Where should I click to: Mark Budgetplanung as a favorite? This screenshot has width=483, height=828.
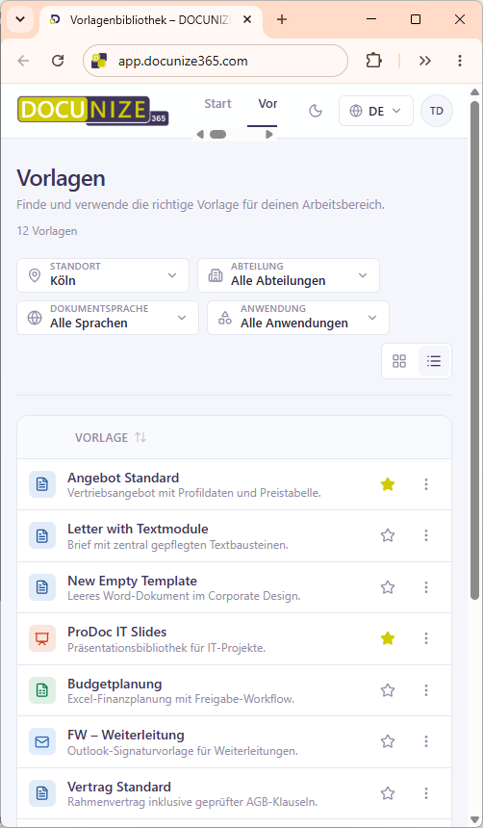coord(388,690)
